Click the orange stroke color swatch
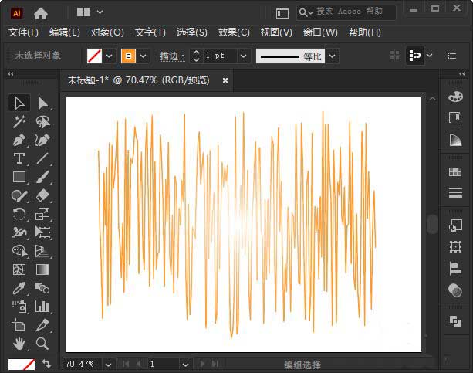 click(x=128, y=56)
